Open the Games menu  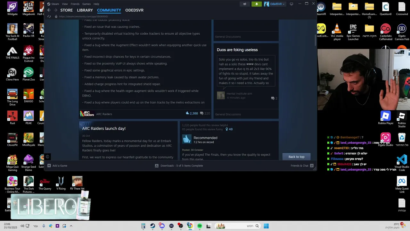click(86, 4)
